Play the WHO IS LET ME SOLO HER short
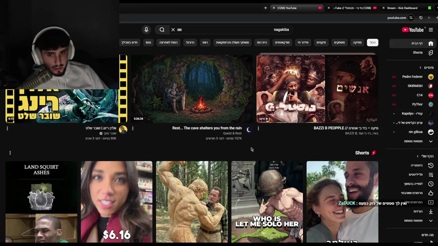 (x=267, y=202)
